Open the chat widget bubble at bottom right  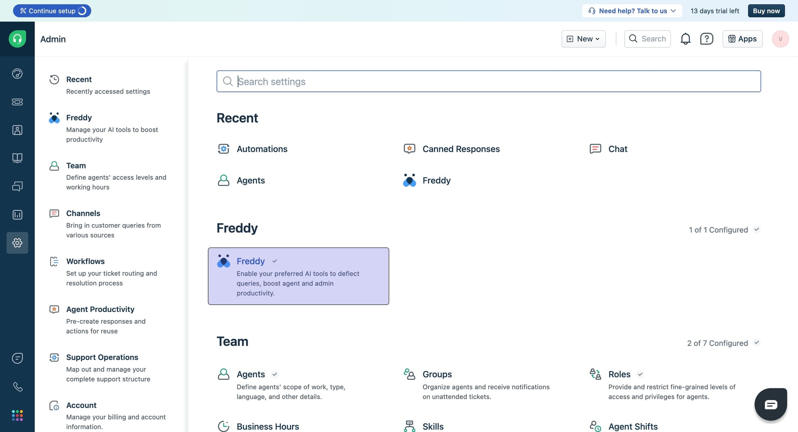coord(770,404)
